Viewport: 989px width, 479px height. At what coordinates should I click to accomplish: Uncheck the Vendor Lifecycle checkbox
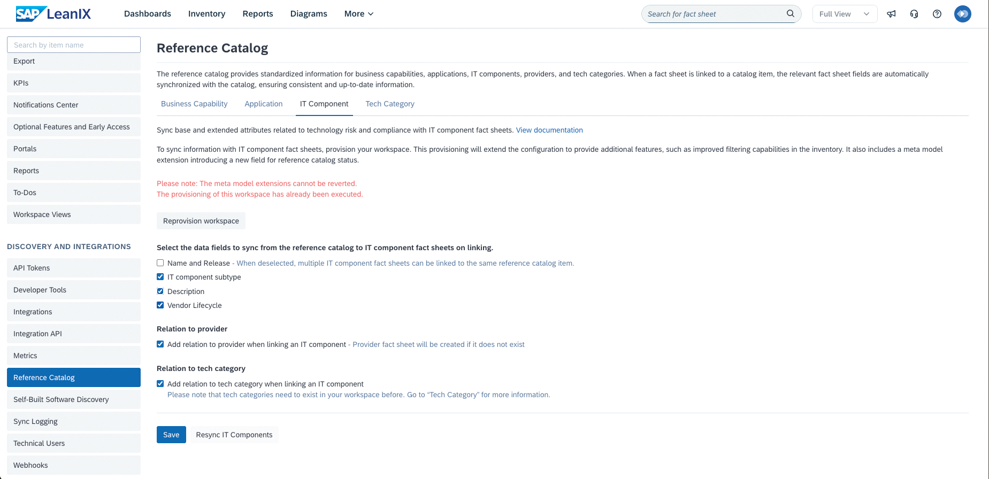coord(160,305)
